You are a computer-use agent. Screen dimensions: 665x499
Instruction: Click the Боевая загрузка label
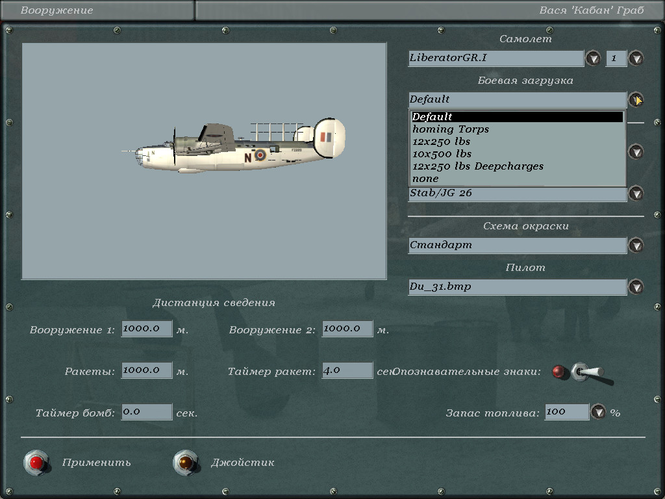[525, 81]
